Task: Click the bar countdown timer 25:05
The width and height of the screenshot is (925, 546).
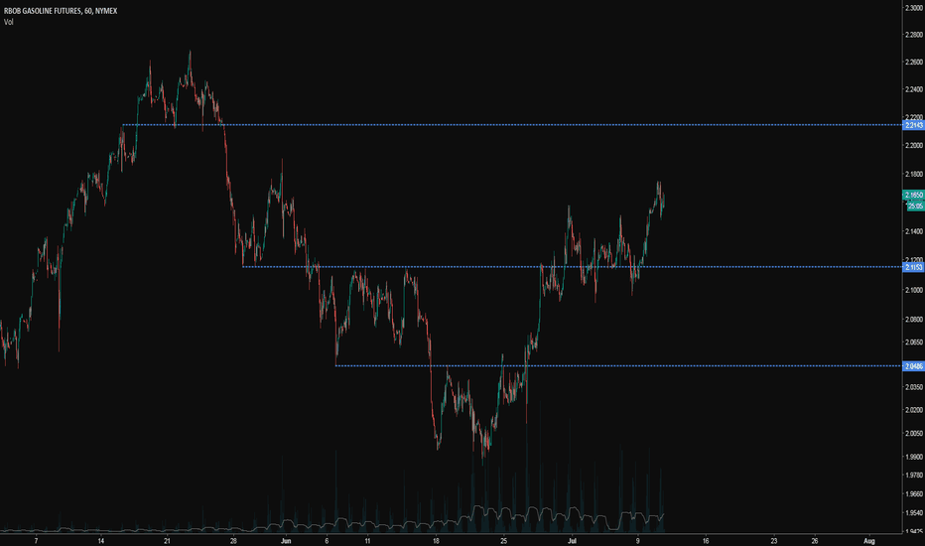Action: [x=915, y=206]
